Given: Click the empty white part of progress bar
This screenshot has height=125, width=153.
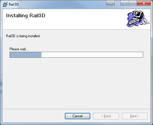Looking at the screenshot, I should (92, 55).
